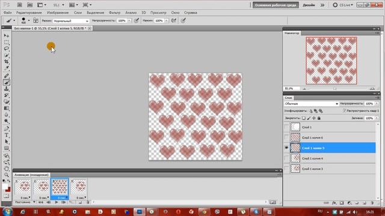385x216 pixels.
Task: Select the Pen tool
Action: (x=7, y=128)
